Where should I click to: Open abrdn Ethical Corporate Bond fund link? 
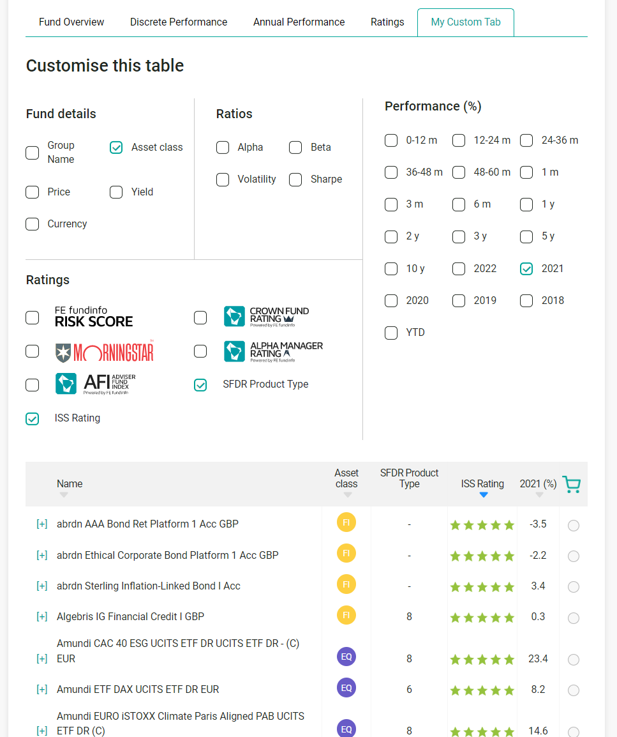pos(167,555)
